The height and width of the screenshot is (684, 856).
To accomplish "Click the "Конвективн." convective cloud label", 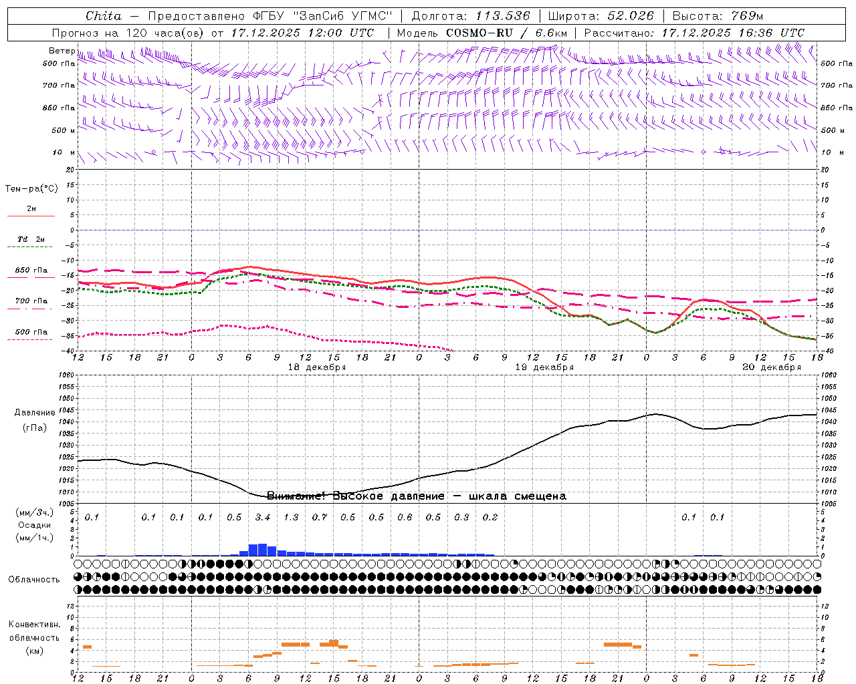I will point(34,624).
